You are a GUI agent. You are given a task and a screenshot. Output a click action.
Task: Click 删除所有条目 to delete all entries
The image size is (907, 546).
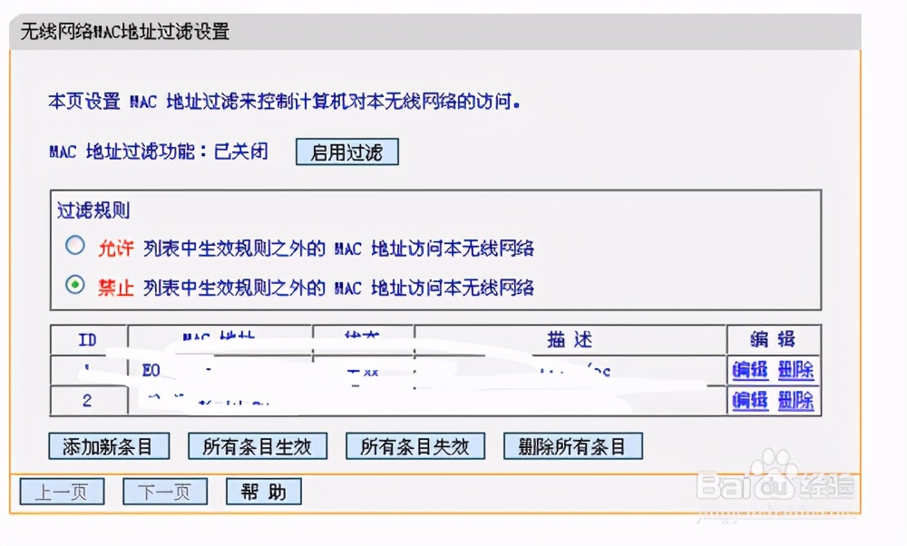[573, 445]
